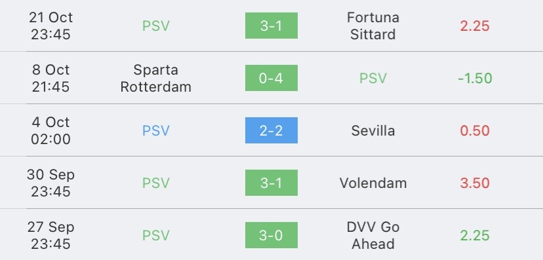Select PSV in the 27 Sep match
The height and width of the screenshot is (260, 543).
click(x=156, y=236)
